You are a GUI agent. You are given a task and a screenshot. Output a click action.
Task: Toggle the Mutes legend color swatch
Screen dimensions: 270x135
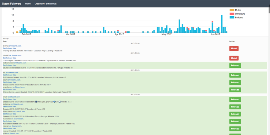tap(232, 10)
